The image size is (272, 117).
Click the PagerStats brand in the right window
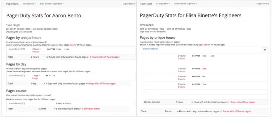coord(146,4)
